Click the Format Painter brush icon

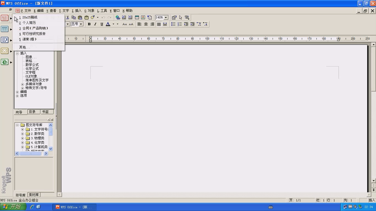[x=93, y=17]
